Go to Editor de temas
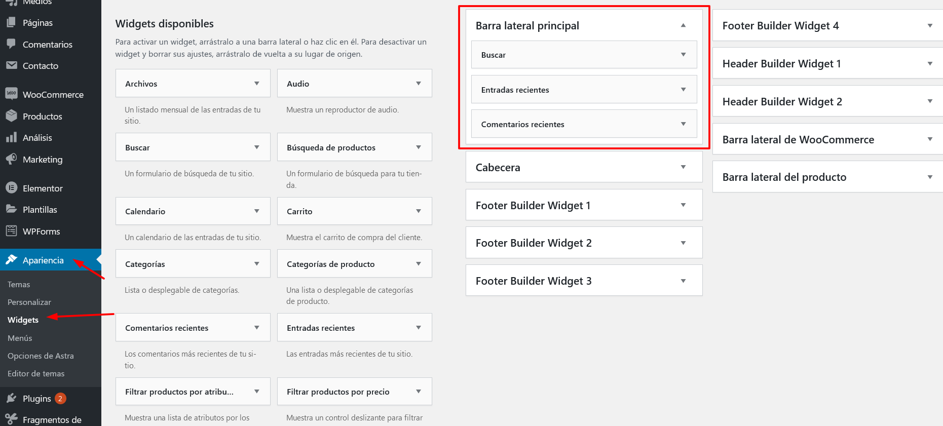This screenshot has height=426, width=943. tap(36, 373)
